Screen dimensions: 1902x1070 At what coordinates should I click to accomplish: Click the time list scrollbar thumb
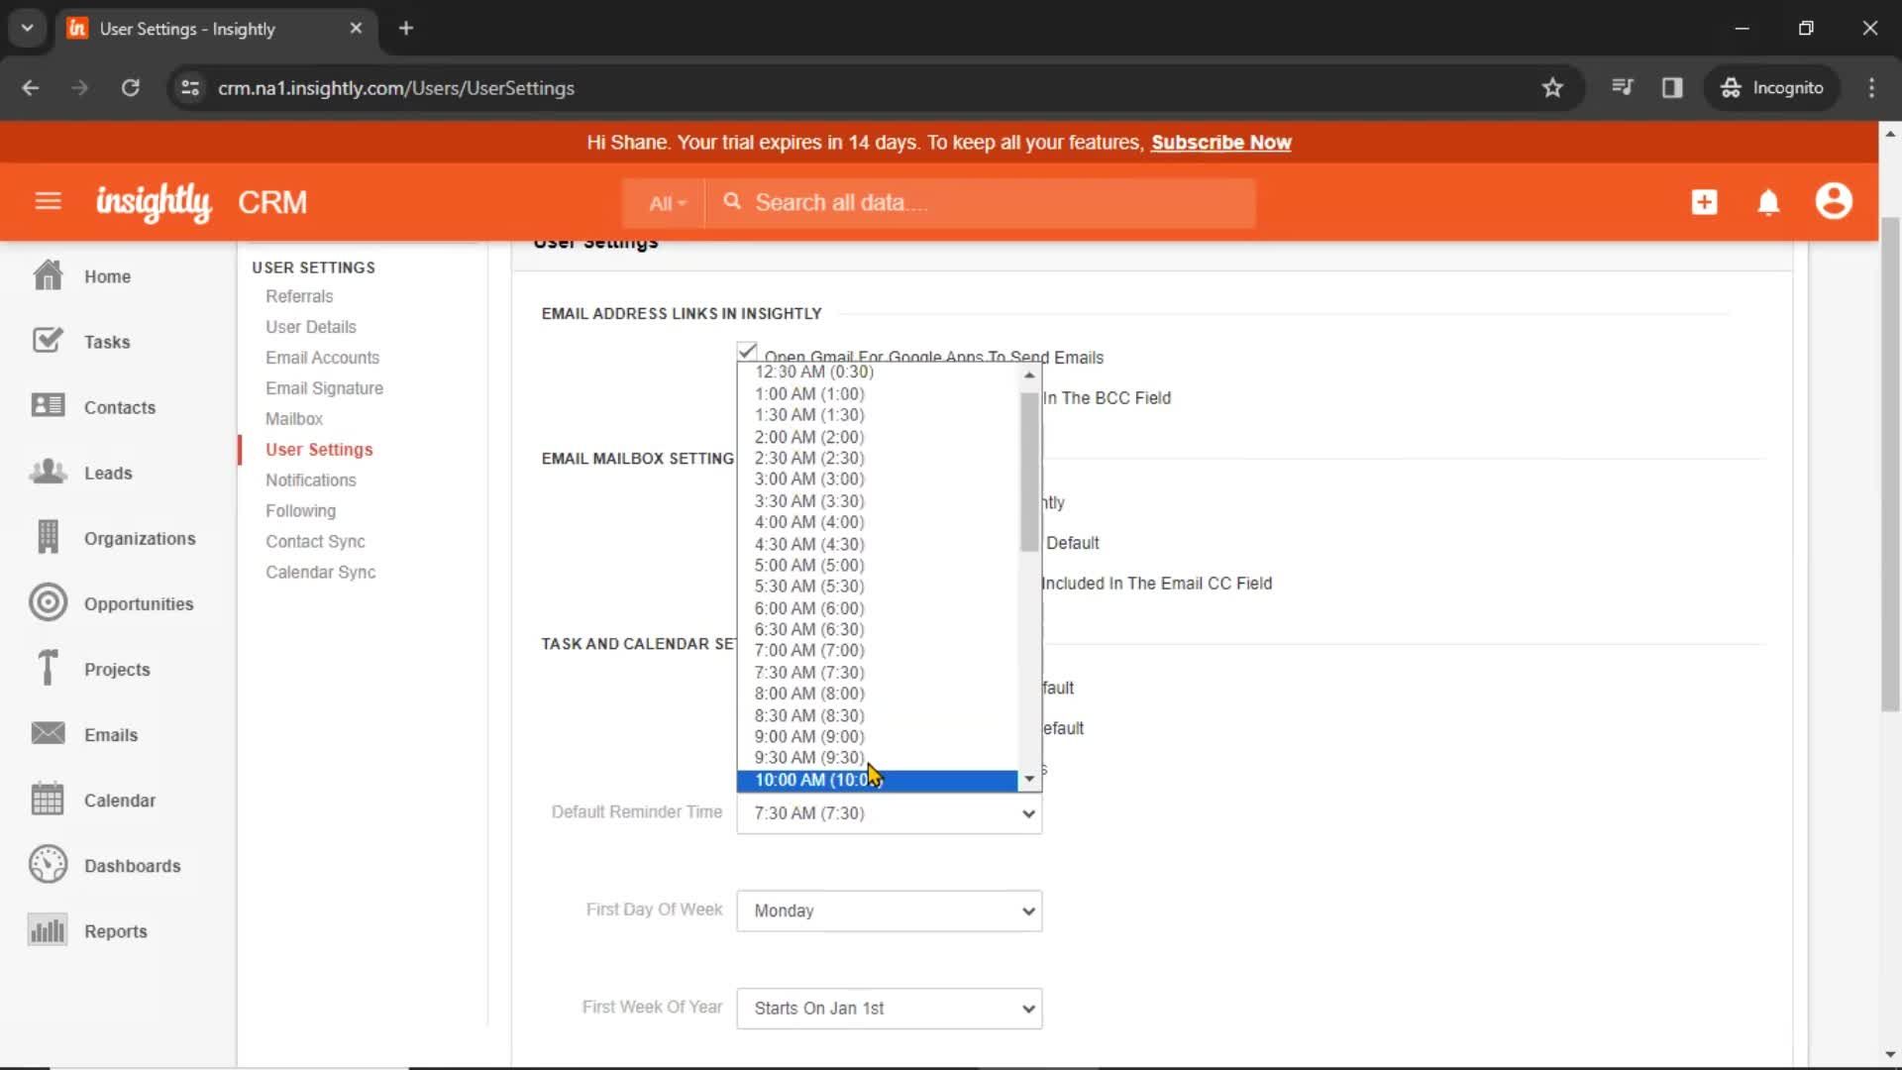pyautogui.click(x=1029, y=472)
